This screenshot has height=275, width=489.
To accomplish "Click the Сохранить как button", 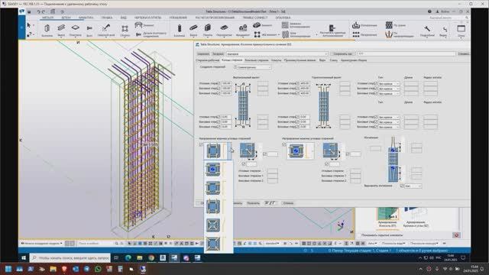I will (343, 54).
